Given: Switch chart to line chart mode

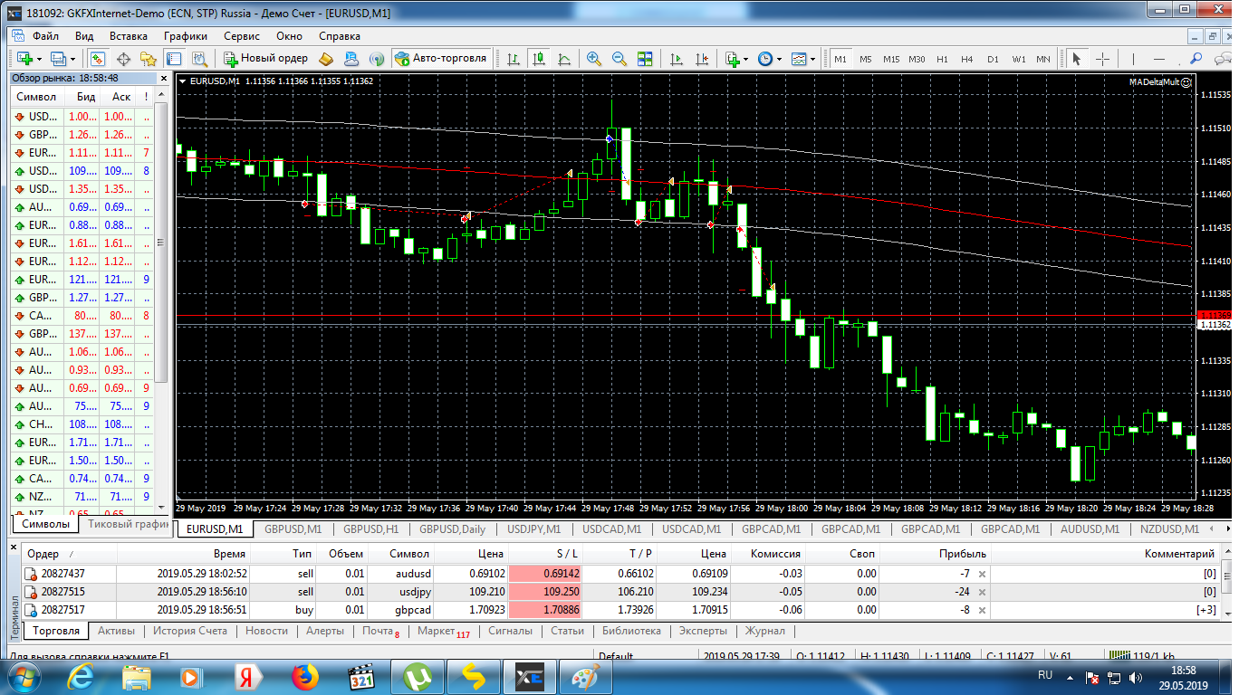Looking at the screenshot, I should pyautogui.click(x=564, y=58).
